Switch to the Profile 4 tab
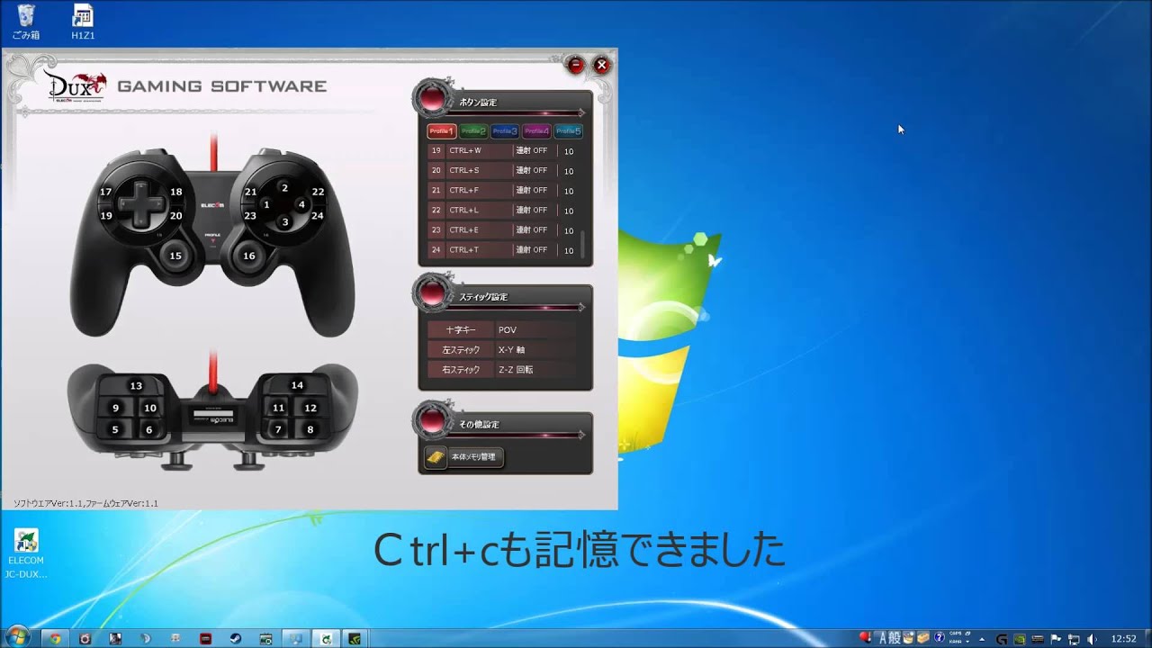The height and width of the screenshot is (648, 1152). pyautogui.click(x=536, y=131)
